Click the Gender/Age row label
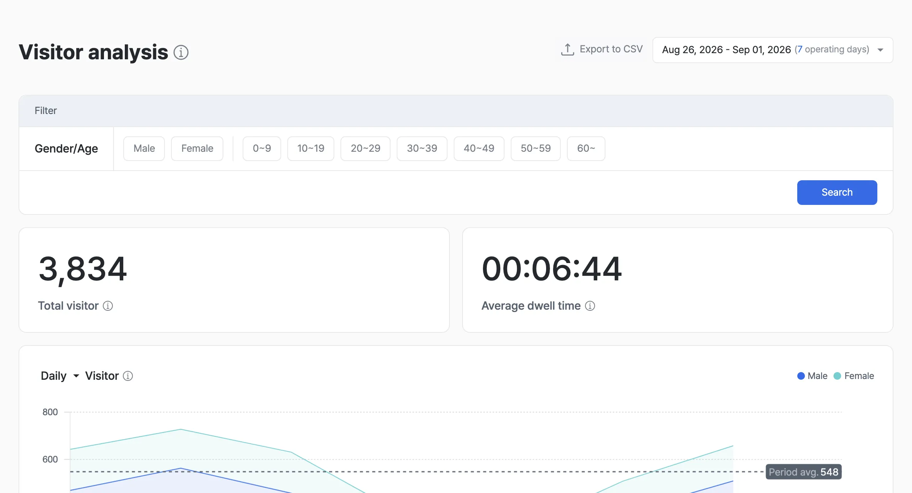912x493 pixels. click(66, 149)
